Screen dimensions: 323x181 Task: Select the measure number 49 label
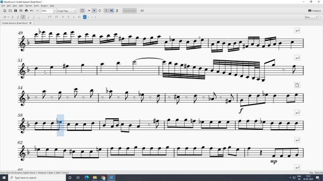tap(20, 33)
